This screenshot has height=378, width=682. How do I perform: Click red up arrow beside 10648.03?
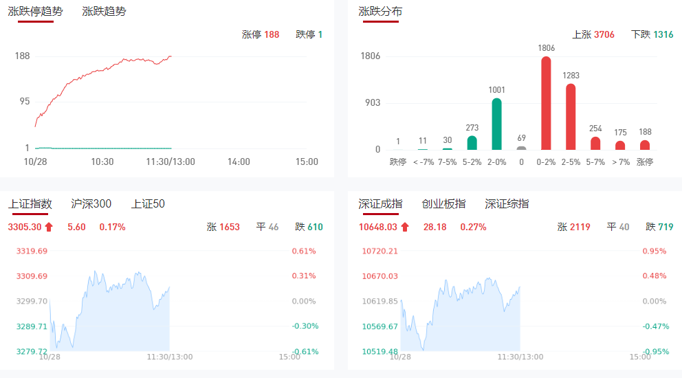click(405, 227)
